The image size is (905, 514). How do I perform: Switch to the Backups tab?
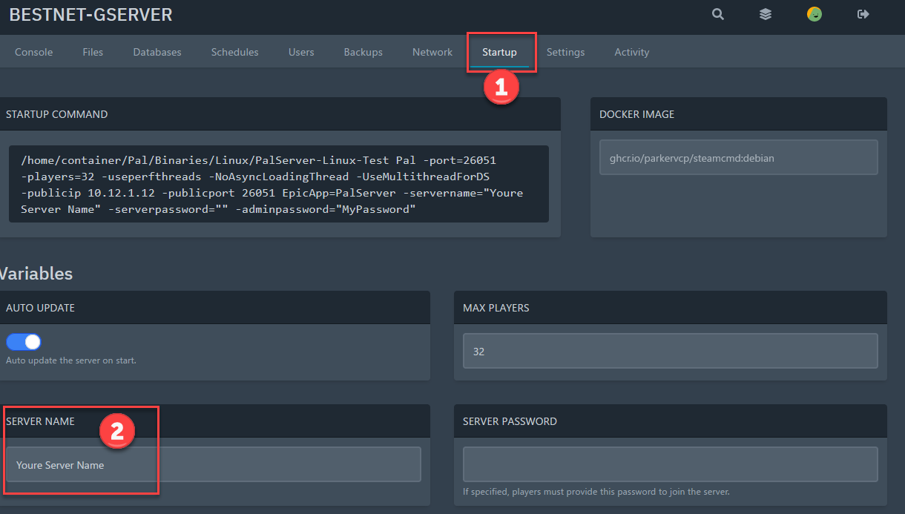pyautogui.click(x=363, y=52)
